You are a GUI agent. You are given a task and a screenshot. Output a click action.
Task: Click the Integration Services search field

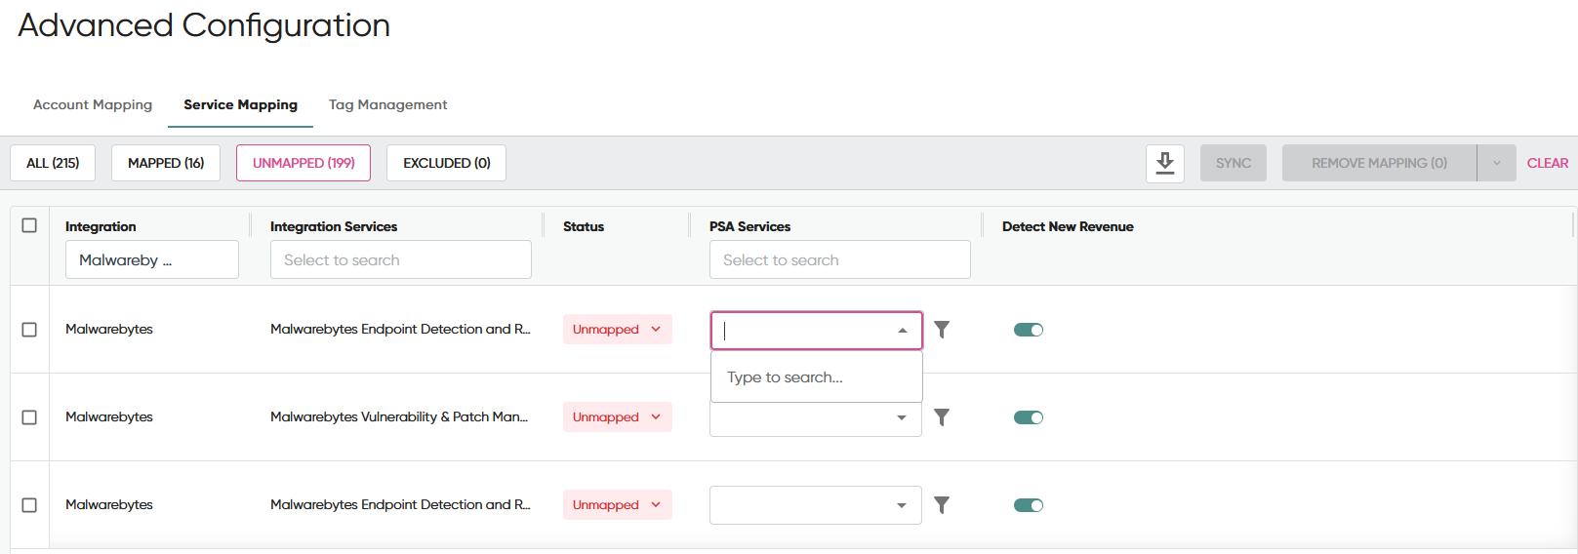(x=400, y=259)
